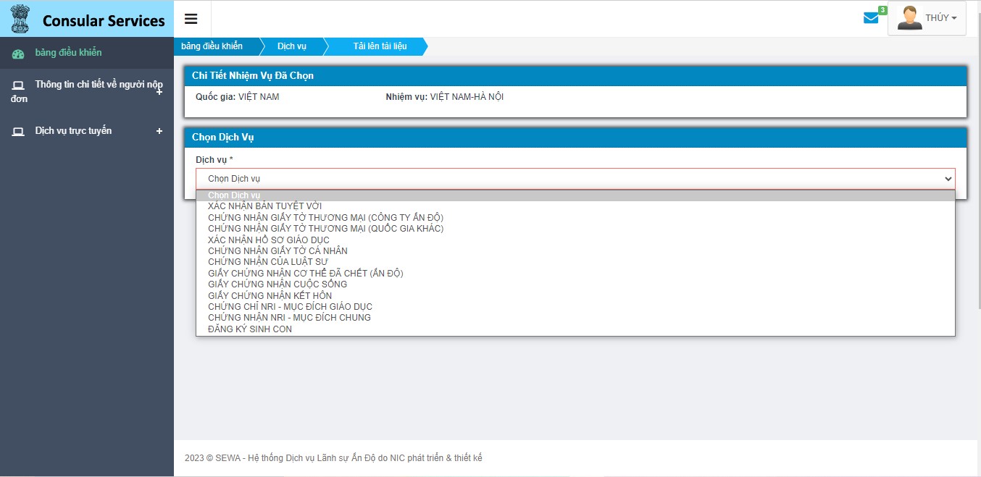Image resolution: width=981 pixels, height=477 pixels.
Task: Click the Consular Services emblem logo
Action: [20, 20]
